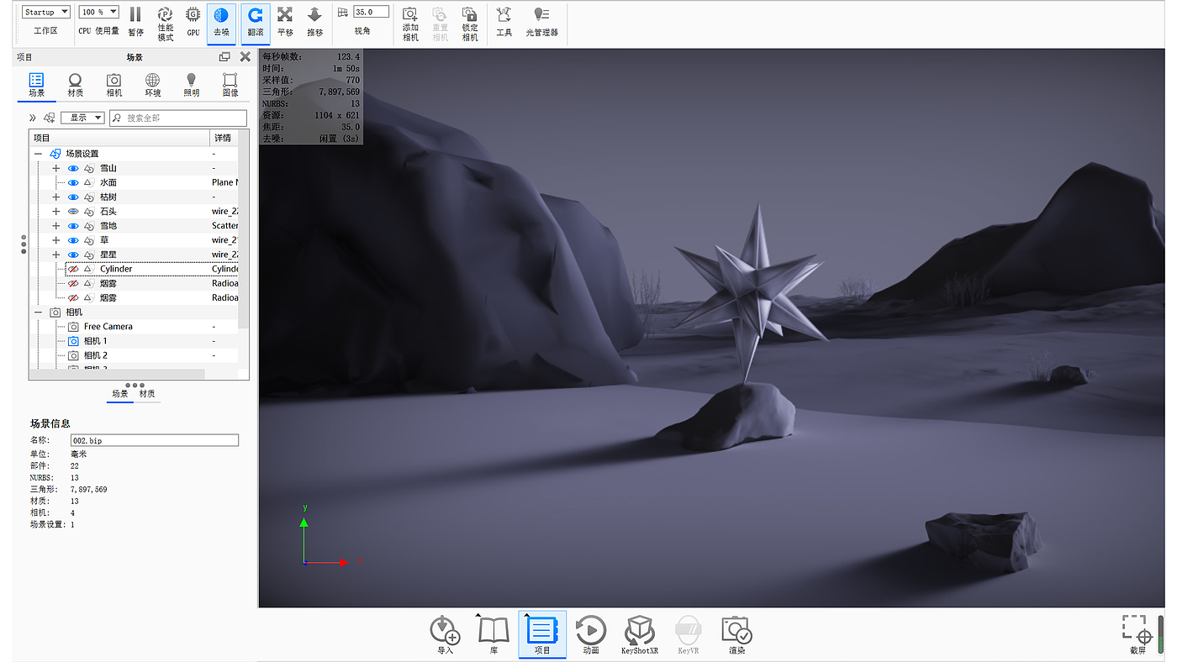
Task: Switch to the Environment (环境) tab
Action: (x=152, y=85)
